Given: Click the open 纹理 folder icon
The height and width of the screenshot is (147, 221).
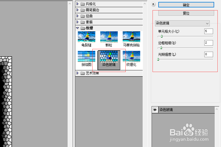Looking at the screenshot, I should 83,28.
